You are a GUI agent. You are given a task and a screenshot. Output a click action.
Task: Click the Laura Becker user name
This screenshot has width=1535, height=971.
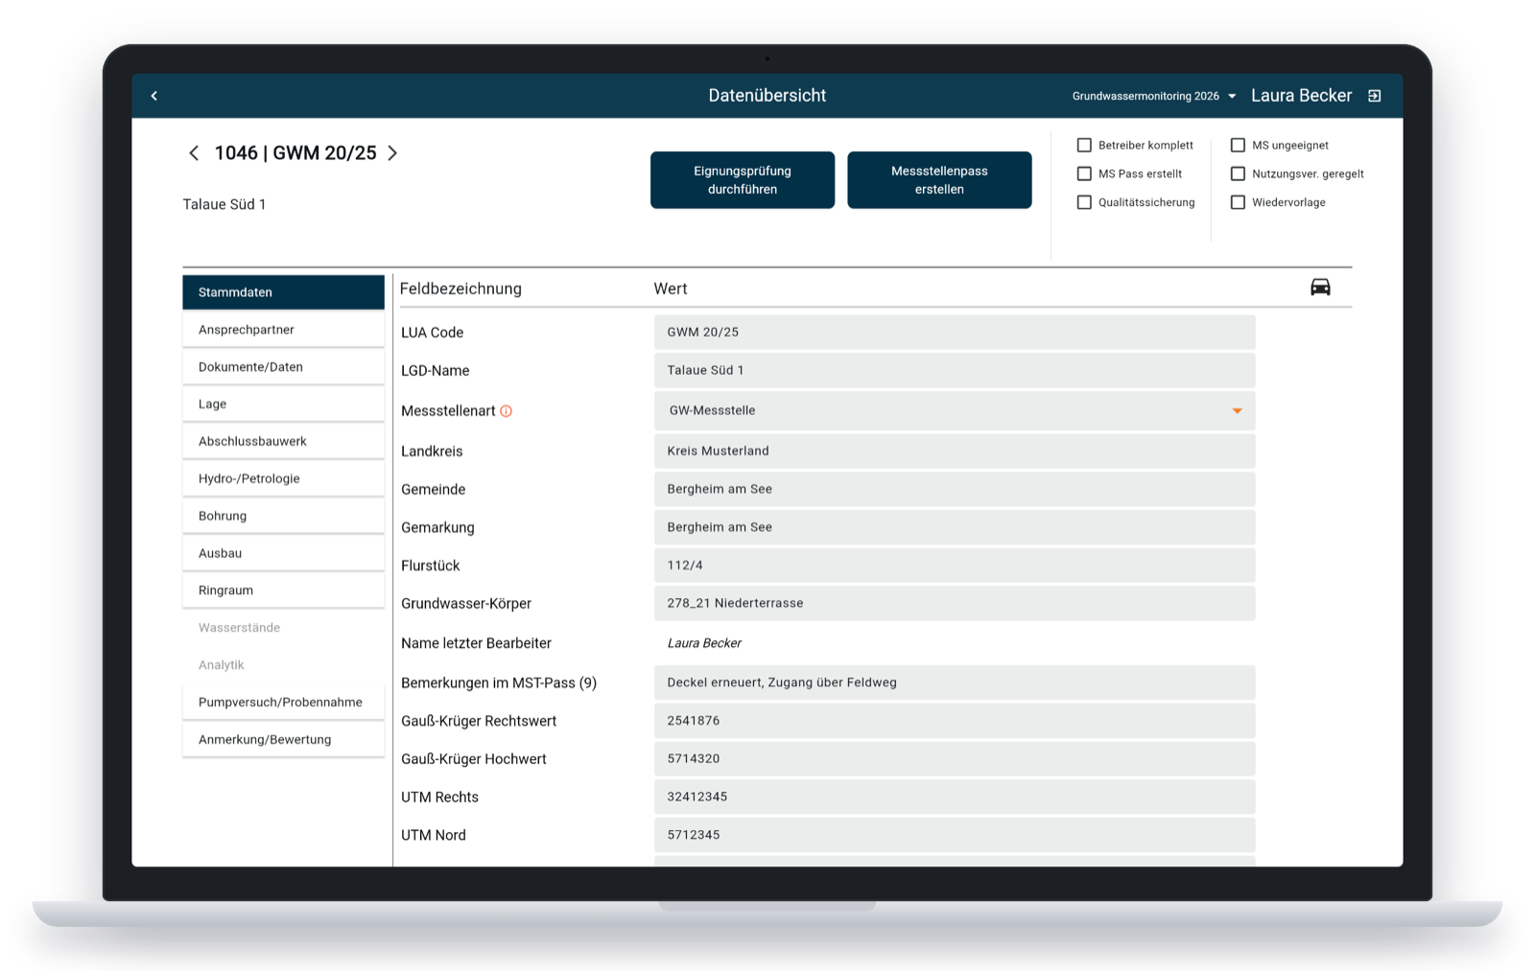[1301, 96]
